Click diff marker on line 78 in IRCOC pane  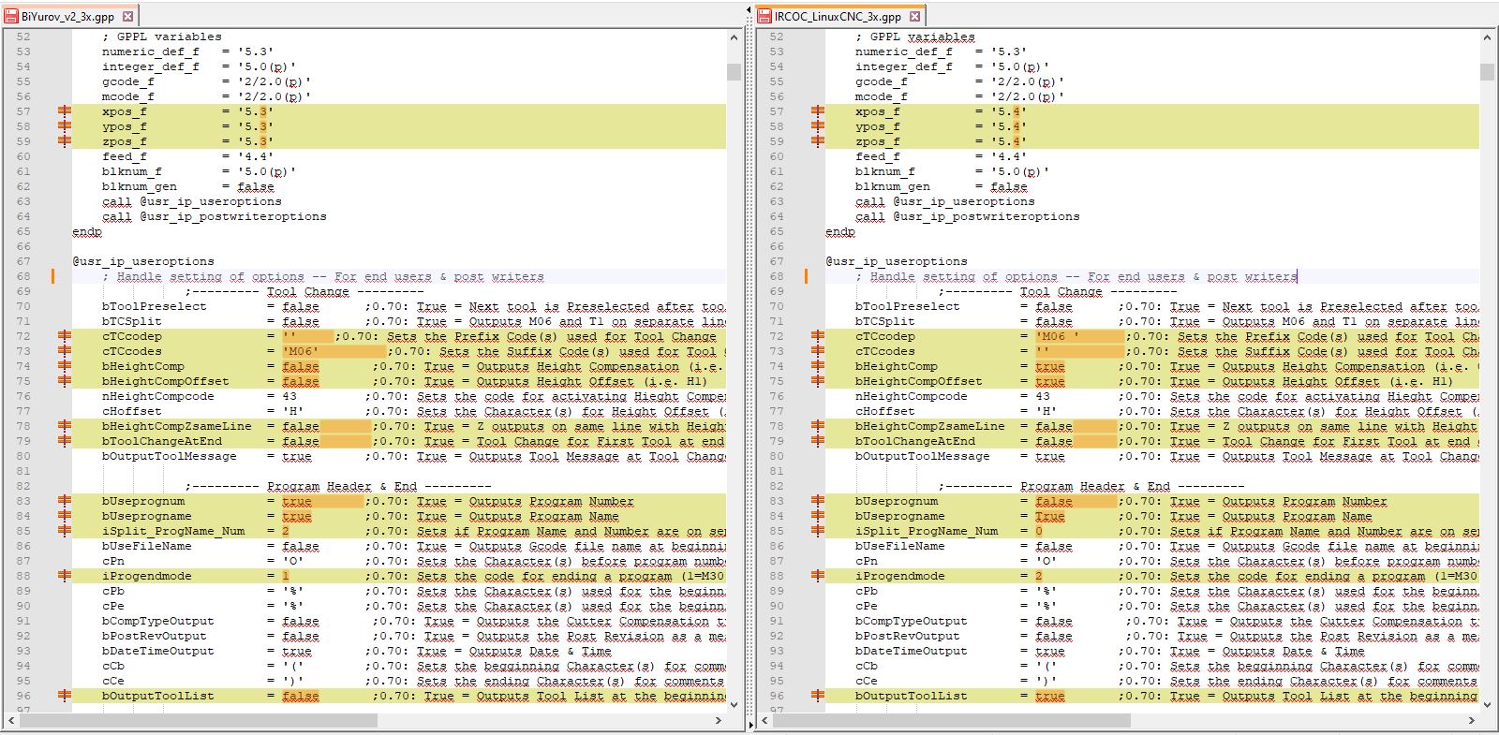(x=818, y=426)
